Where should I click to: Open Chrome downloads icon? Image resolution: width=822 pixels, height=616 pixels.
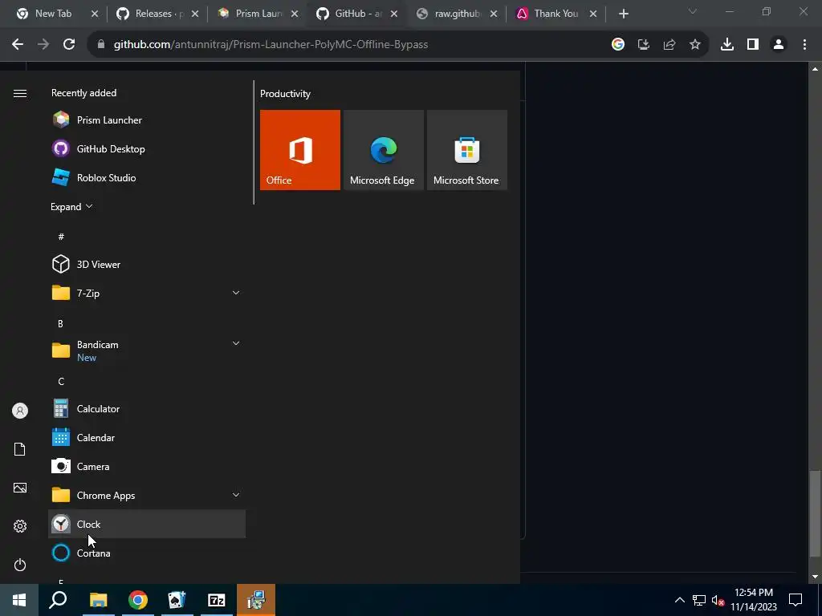coord(726,45)
